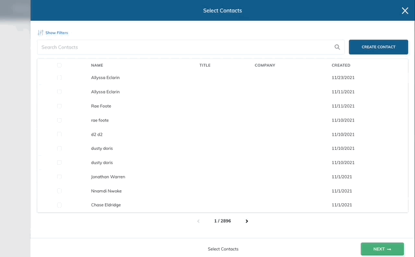415x257 pixels.
Task: Check the Allyssa Eclarin 11/23/2021 row checkbox
Action: [x=59, y=78]
